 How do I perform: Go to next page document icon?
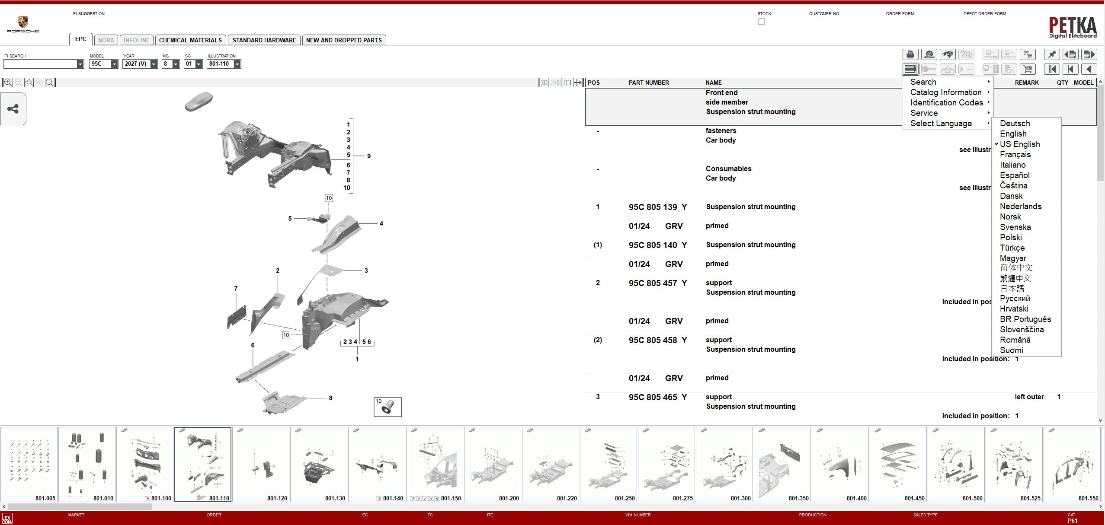click(x=1089, y=54)
